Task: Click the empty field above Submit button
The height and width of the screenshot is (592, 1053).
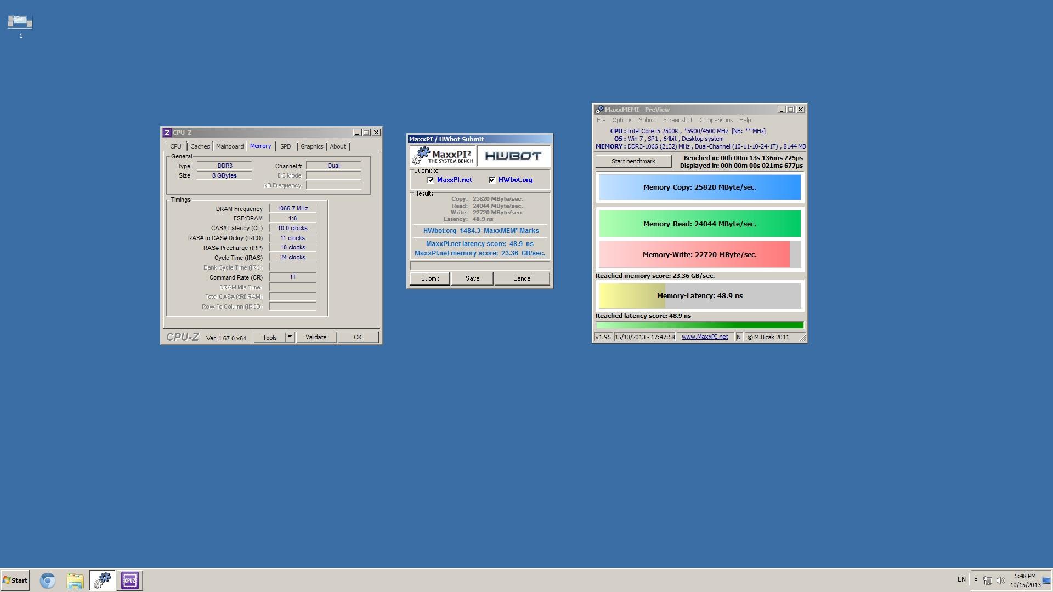Action: 480,266
